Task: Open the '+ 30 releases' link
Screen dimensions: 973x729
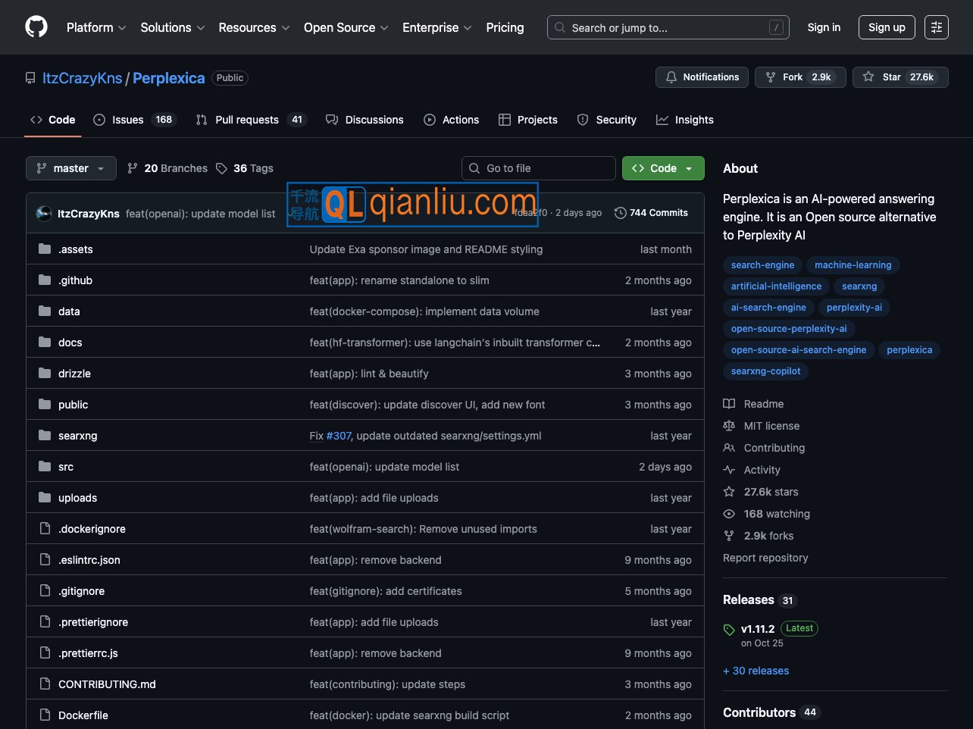Action: [756, 671]
